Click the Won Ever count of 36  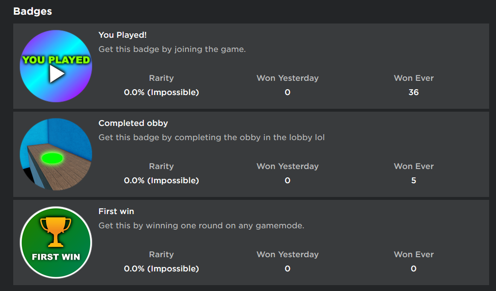tap(414, 92)
